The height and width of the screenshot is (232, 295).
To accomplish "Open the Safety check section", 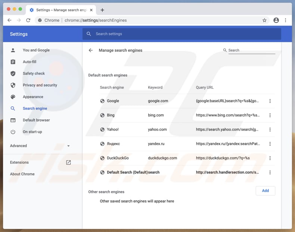I will tap(34, 73).
